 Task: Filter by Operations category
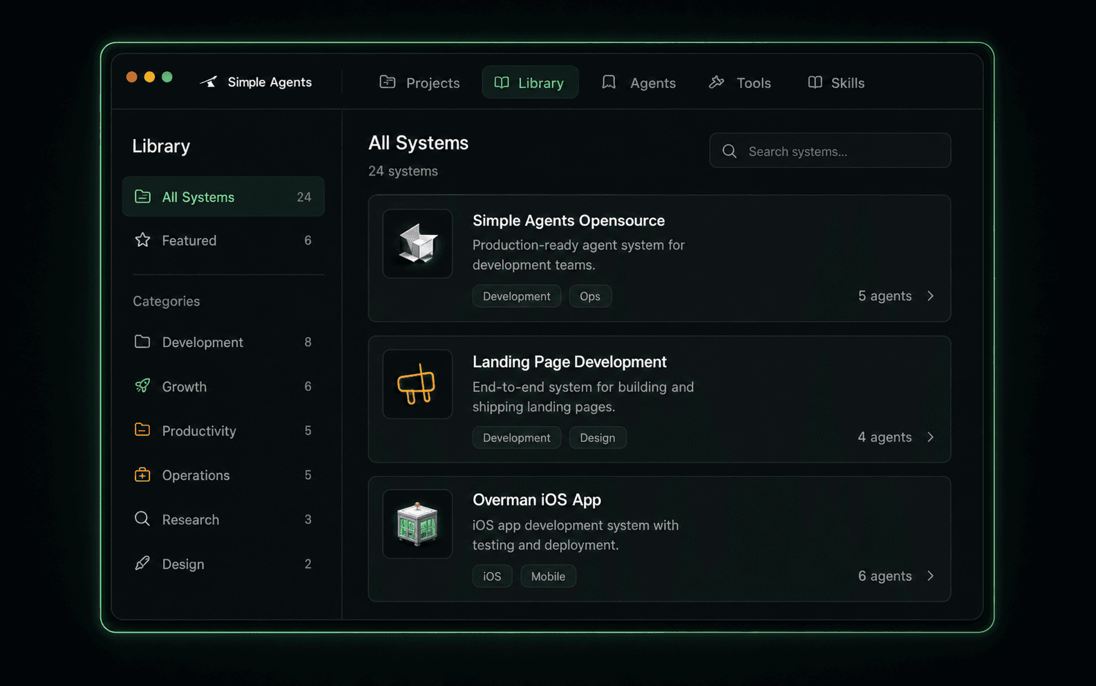tap(223, 474)
